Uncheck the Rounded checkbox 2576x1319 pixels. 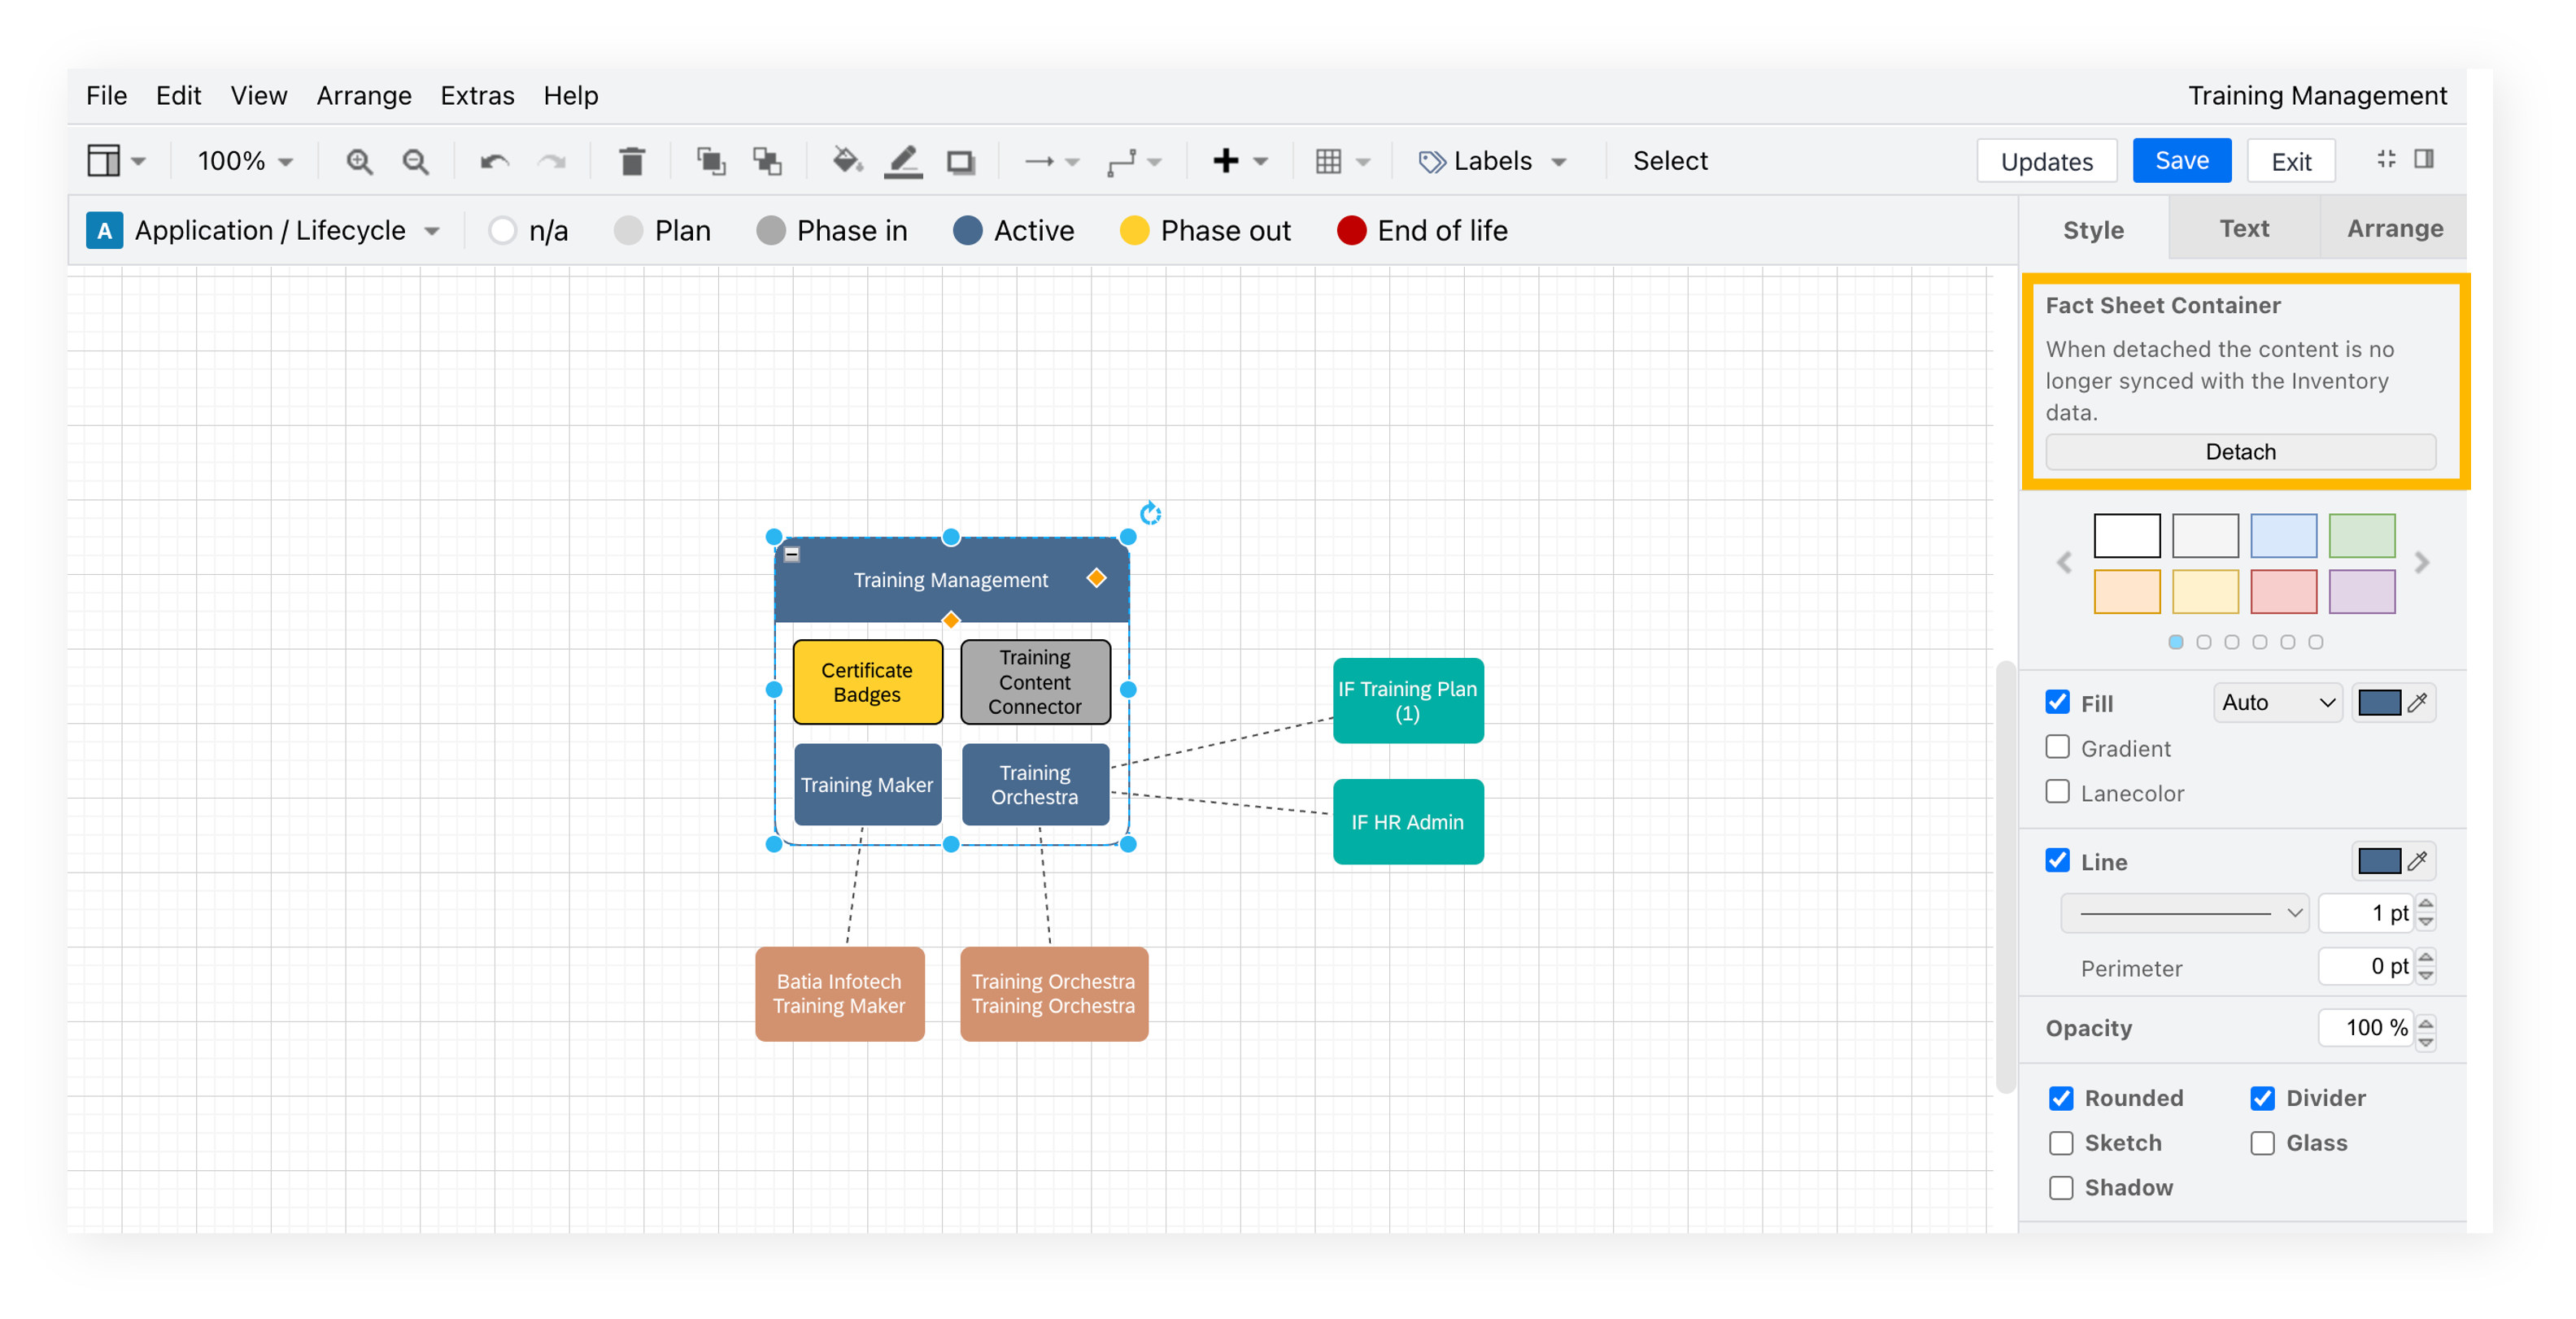2061,1098
